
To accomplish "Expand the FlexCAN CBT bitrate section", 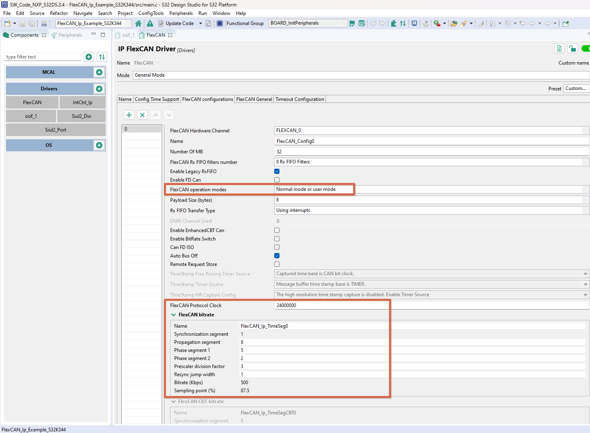I will tap(173, 401).
